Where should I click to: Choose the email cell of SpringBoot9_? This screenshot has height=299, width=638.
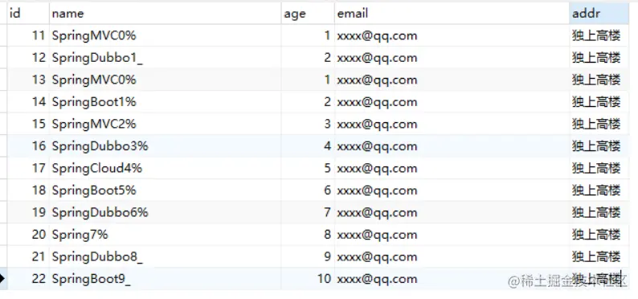452,279
